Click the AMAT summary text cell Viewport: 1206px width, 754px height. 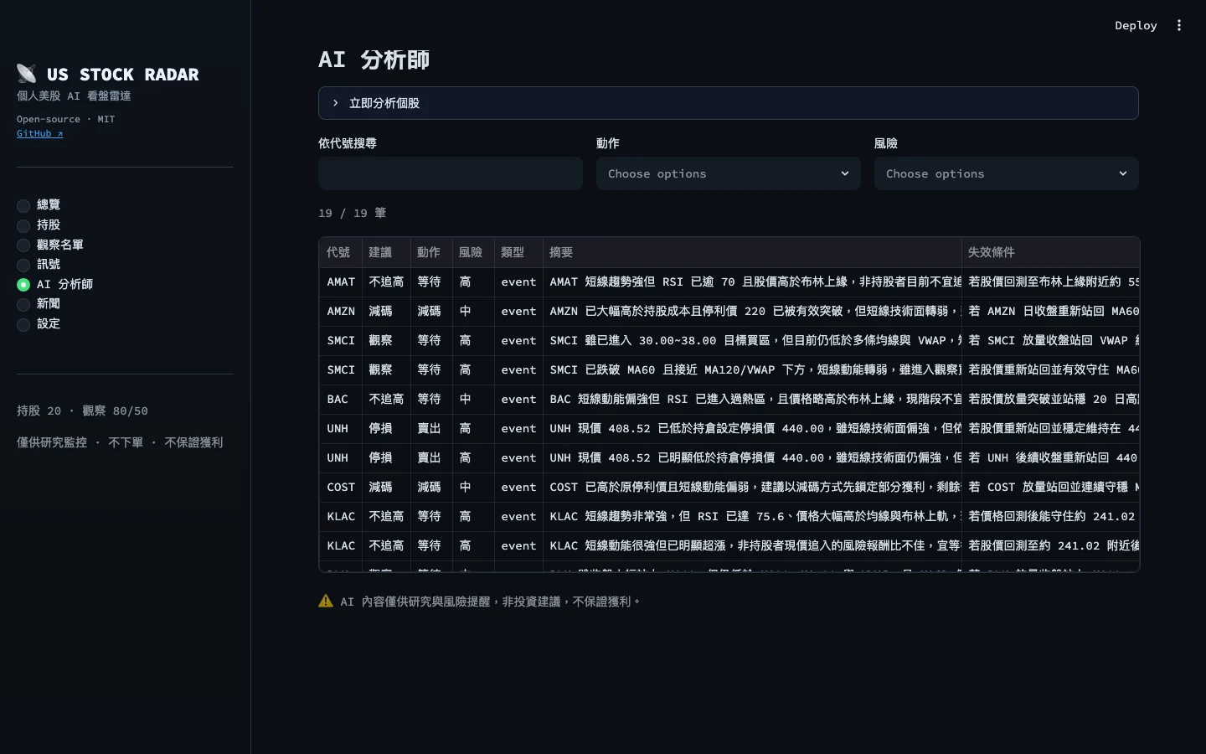point(752,281)
